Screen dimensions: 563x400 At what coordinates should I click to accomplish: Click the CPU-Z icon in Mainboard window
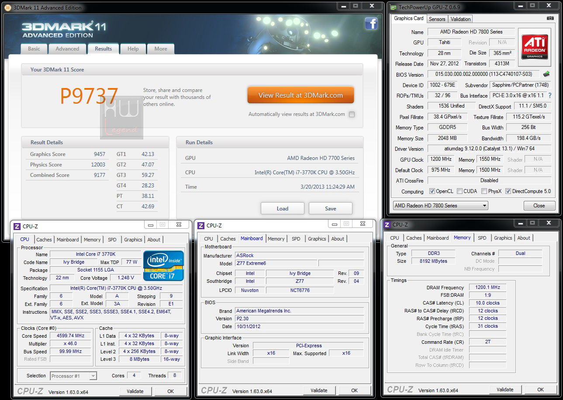tap(201, 225)
